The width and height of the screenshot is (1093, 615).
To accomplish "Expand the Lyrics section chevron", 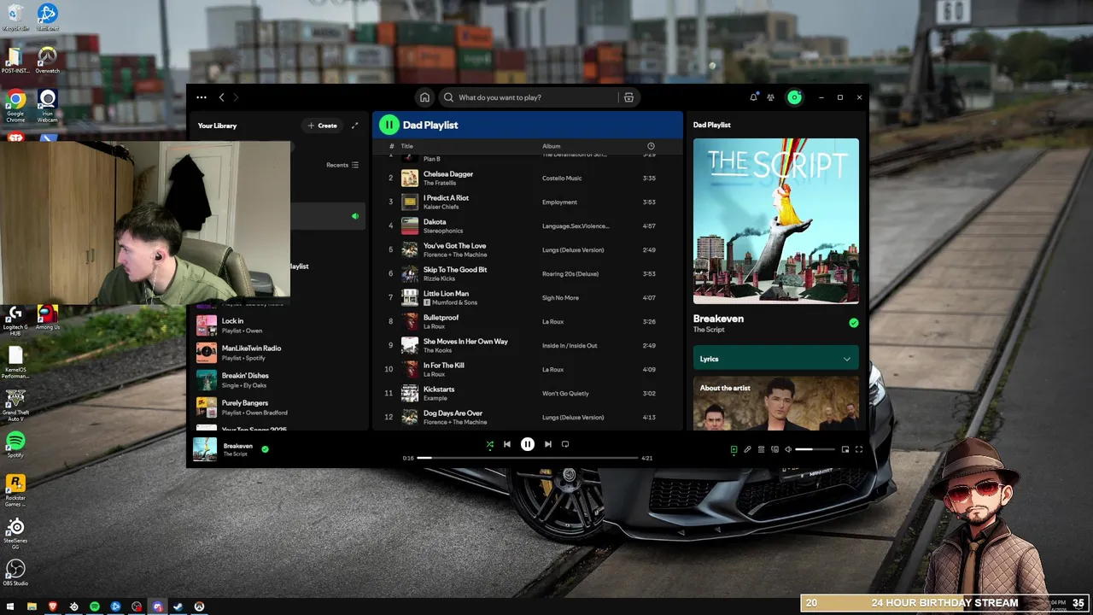I will point(847,359).
